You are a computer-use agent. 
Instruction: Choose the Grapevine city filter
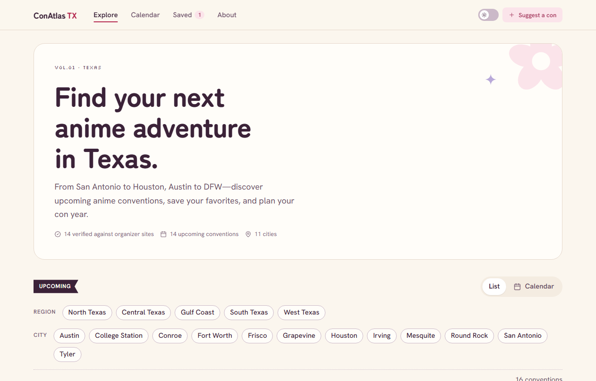pyautogui.click(x=299, y=335)
